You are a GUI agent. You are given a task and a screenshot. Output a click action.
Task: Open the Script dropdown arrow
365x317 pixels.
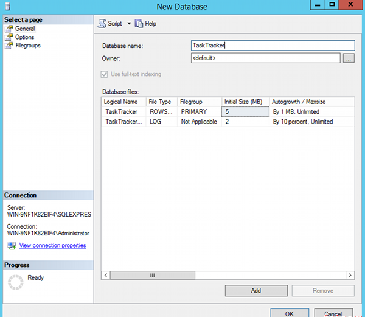point(129,23)
